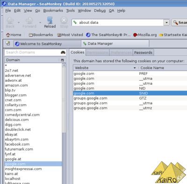Open the Startseite Kairo bookmark
Screen dimensions: 187x184
173,35
